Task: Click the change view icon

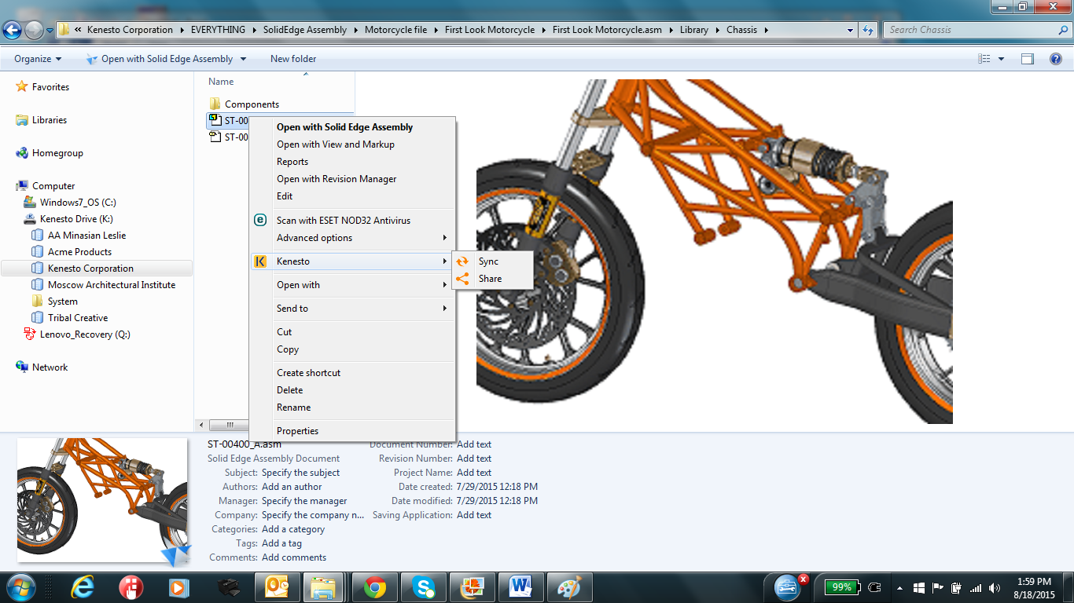Action: (984, 59)
